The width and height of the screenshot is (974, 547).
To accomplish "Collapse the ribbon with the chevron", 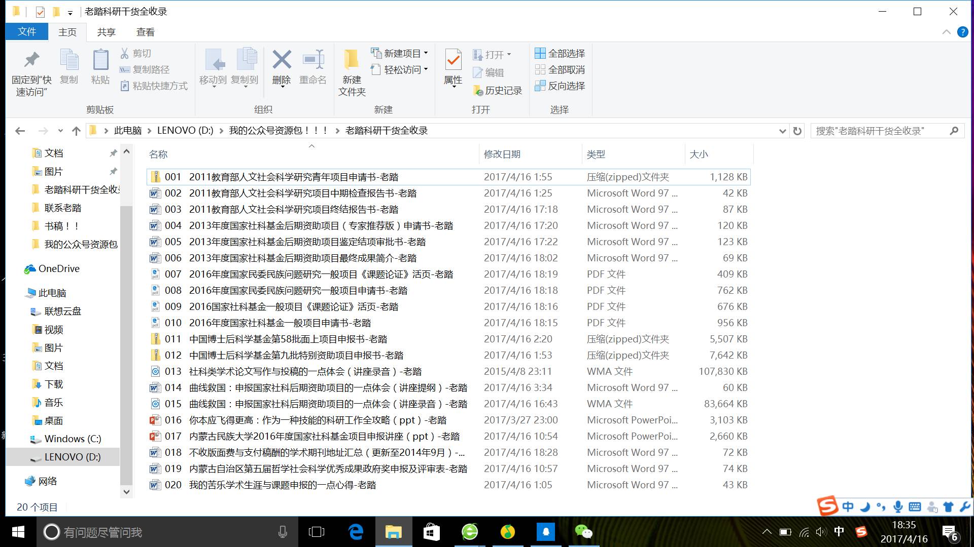I will tap(947, 32).
